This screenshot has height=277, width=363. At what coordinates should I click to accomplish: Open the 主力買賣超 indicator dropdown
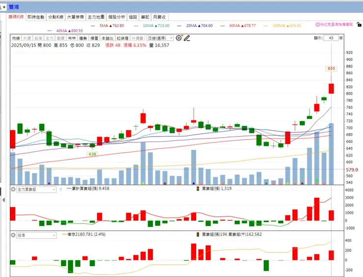[x=36, y=190]
